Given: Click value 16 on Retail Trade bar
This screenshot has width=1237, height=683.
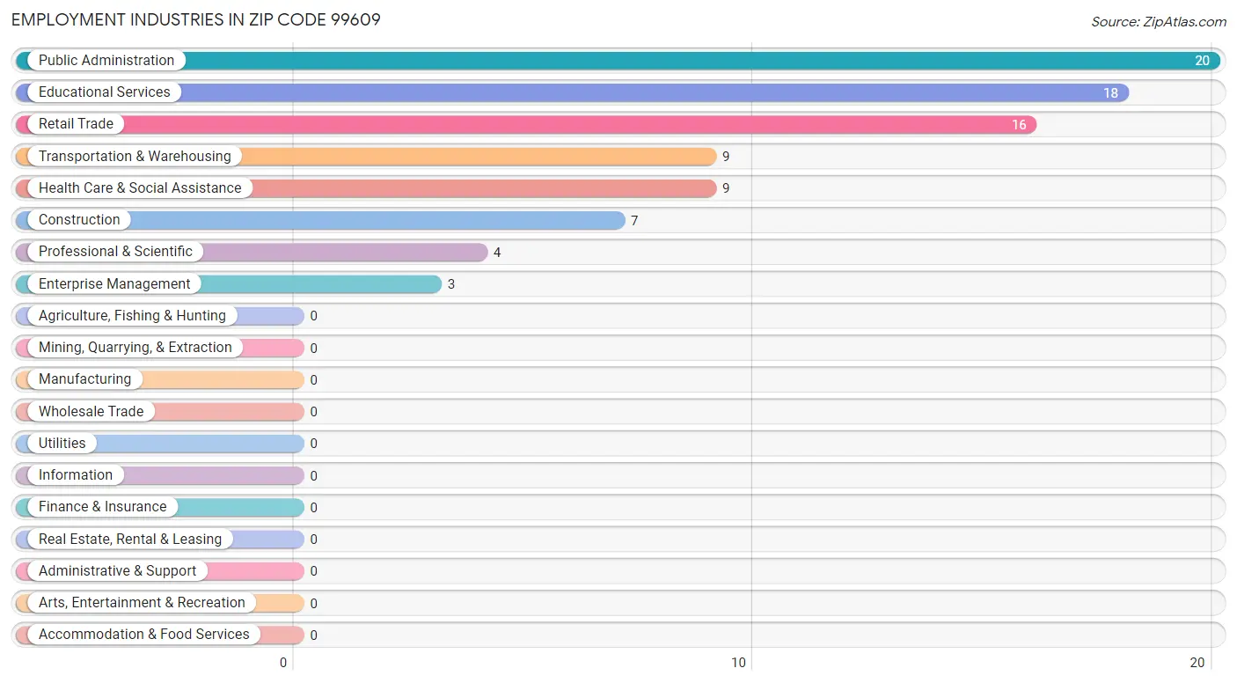Looking at the screenshot, I should coord(1019,125).
